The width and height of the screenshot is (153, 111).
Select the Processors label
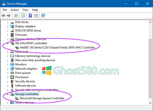tap(22, 77)
